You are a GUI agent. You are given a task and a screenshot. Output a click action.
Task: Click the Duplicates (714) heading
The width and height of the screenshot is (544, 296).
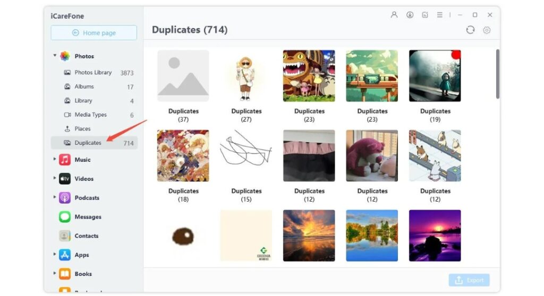click(190, 30)
